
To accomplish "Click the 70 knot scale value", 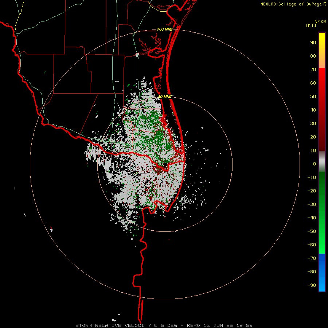I will click(313, 70).
